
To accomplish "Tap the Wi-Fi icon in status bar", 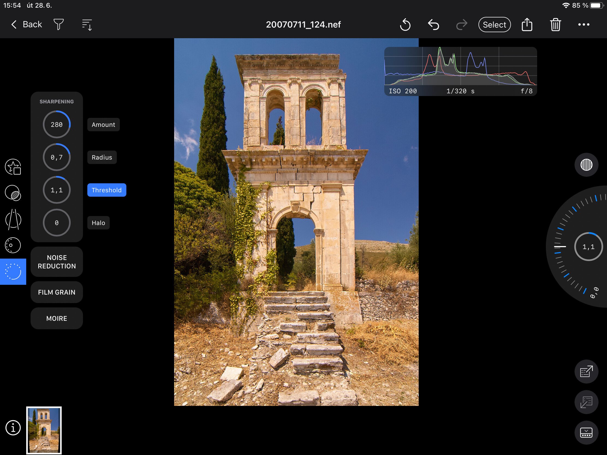I will (566, 5).
